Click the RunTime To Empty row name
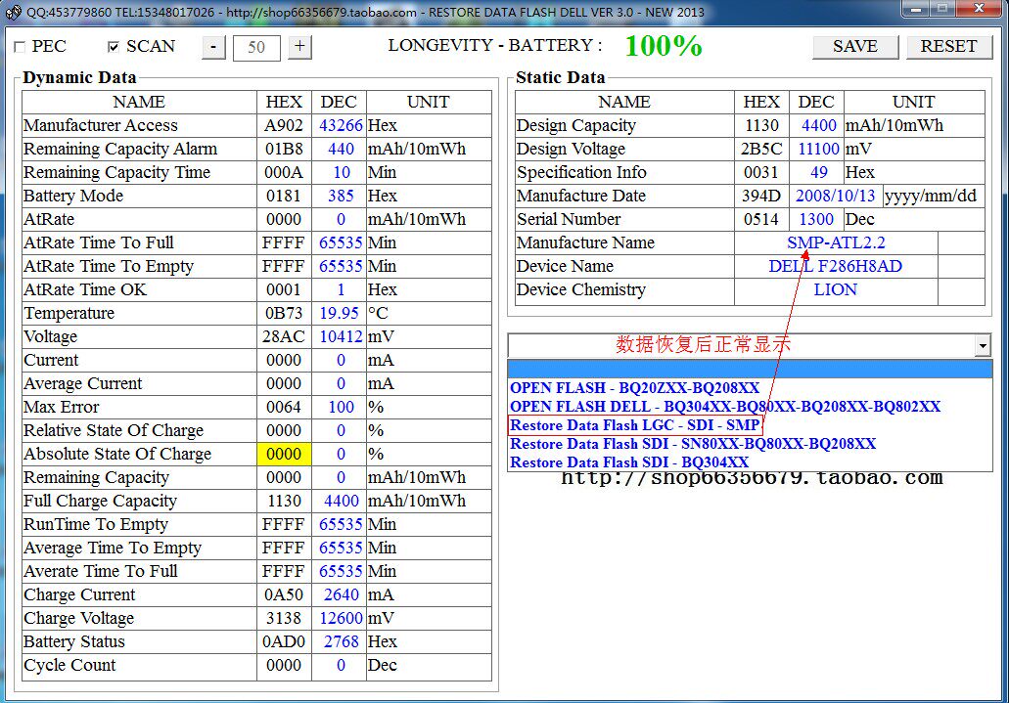This screenshot has width=1009, height=703. click(x=96, y=525)
